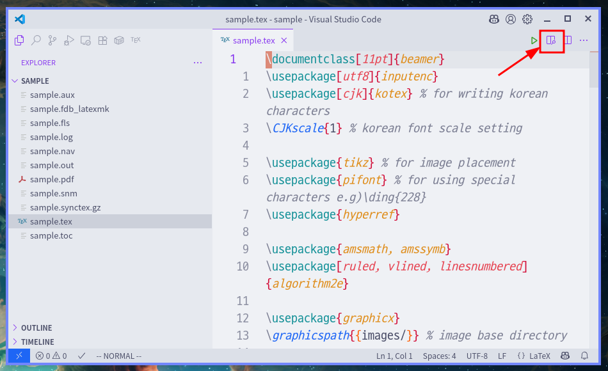Open the Explorer more actions ellipsis menu
Screen dimensions: 608x371
198,63
